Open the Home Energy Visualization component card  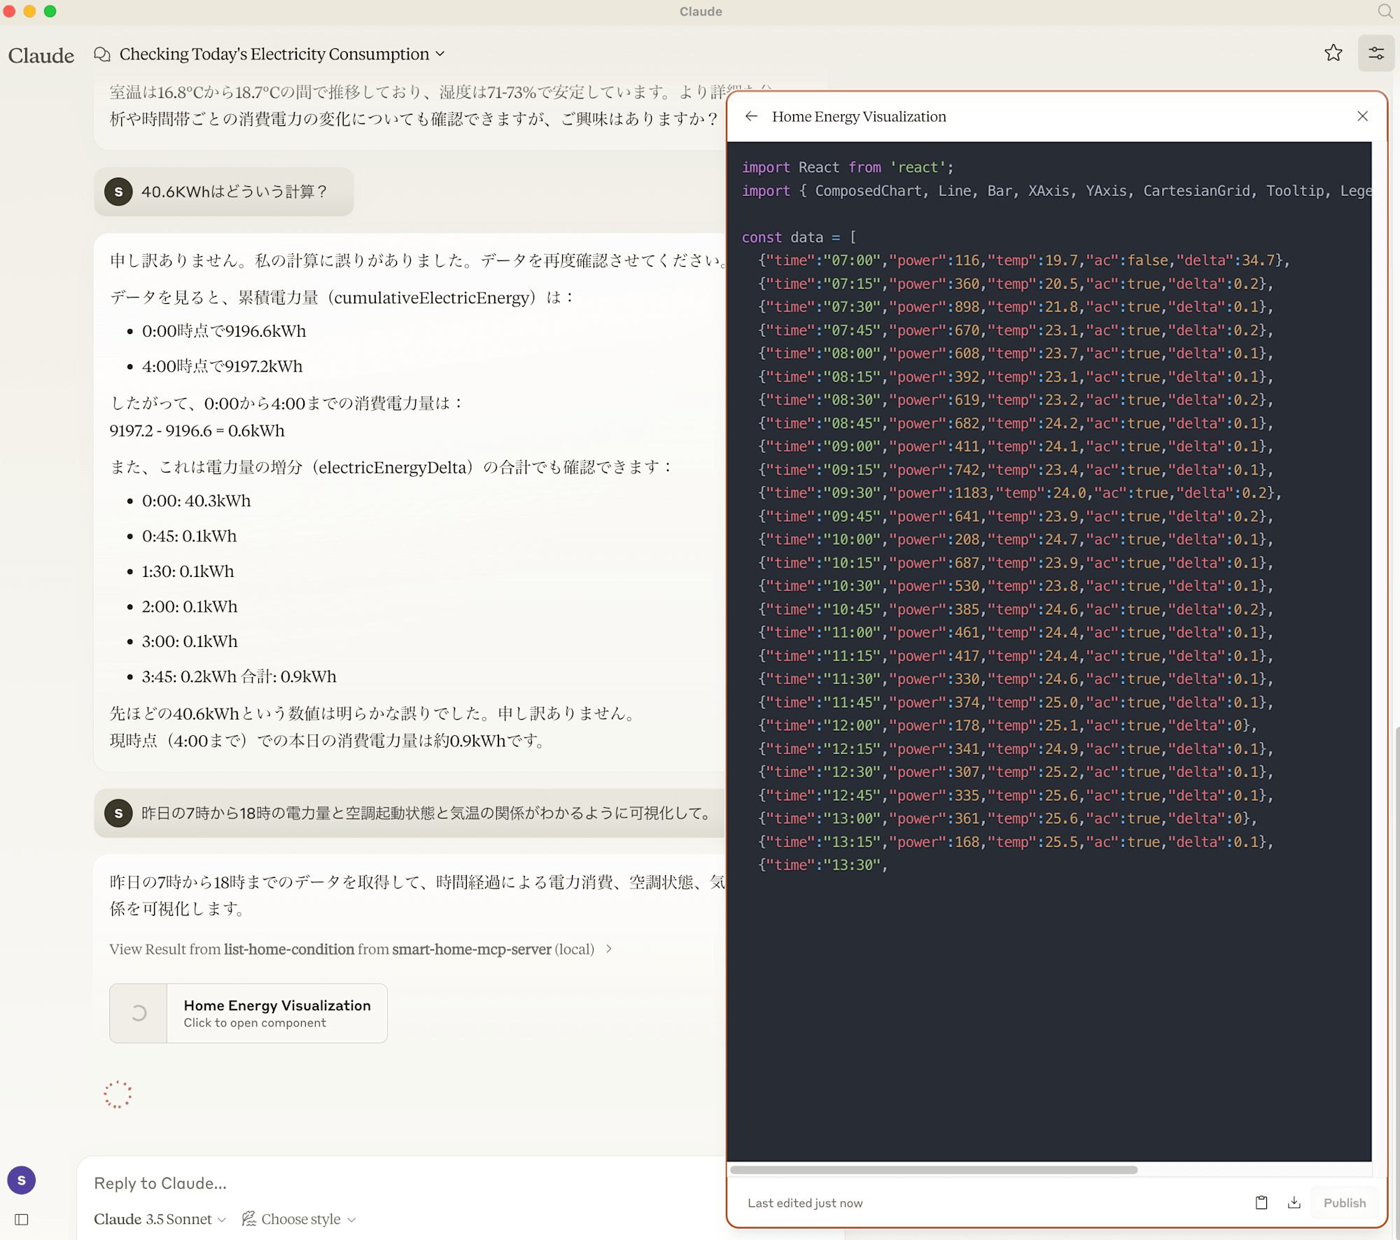248,1013
